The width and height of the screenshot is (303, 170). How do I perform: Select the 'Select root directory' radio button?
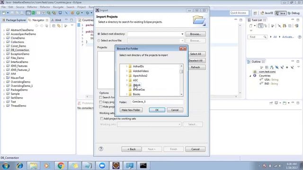pyautogui.click(x=99, y=34)
